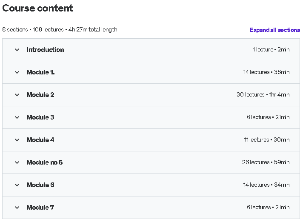Viewport: 300px width, 219px height.
Task: Click the '1 lecture • 2min' text
Action: [x=271, y=49]
